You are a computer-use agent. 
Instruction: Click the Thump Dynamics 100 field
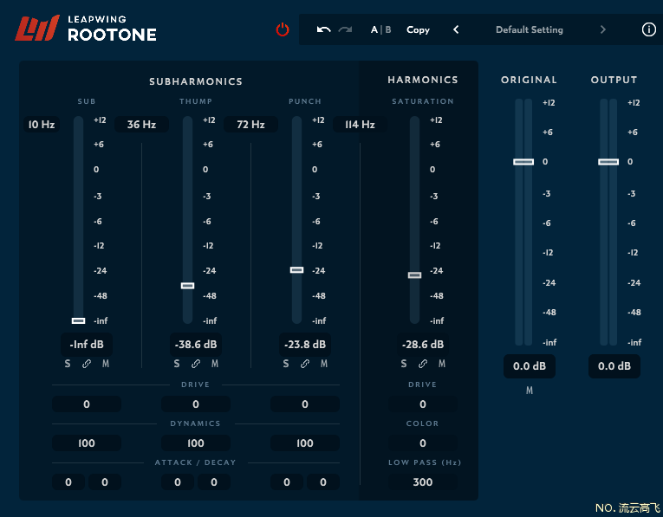pyautogui.click(x=196, y=443)
